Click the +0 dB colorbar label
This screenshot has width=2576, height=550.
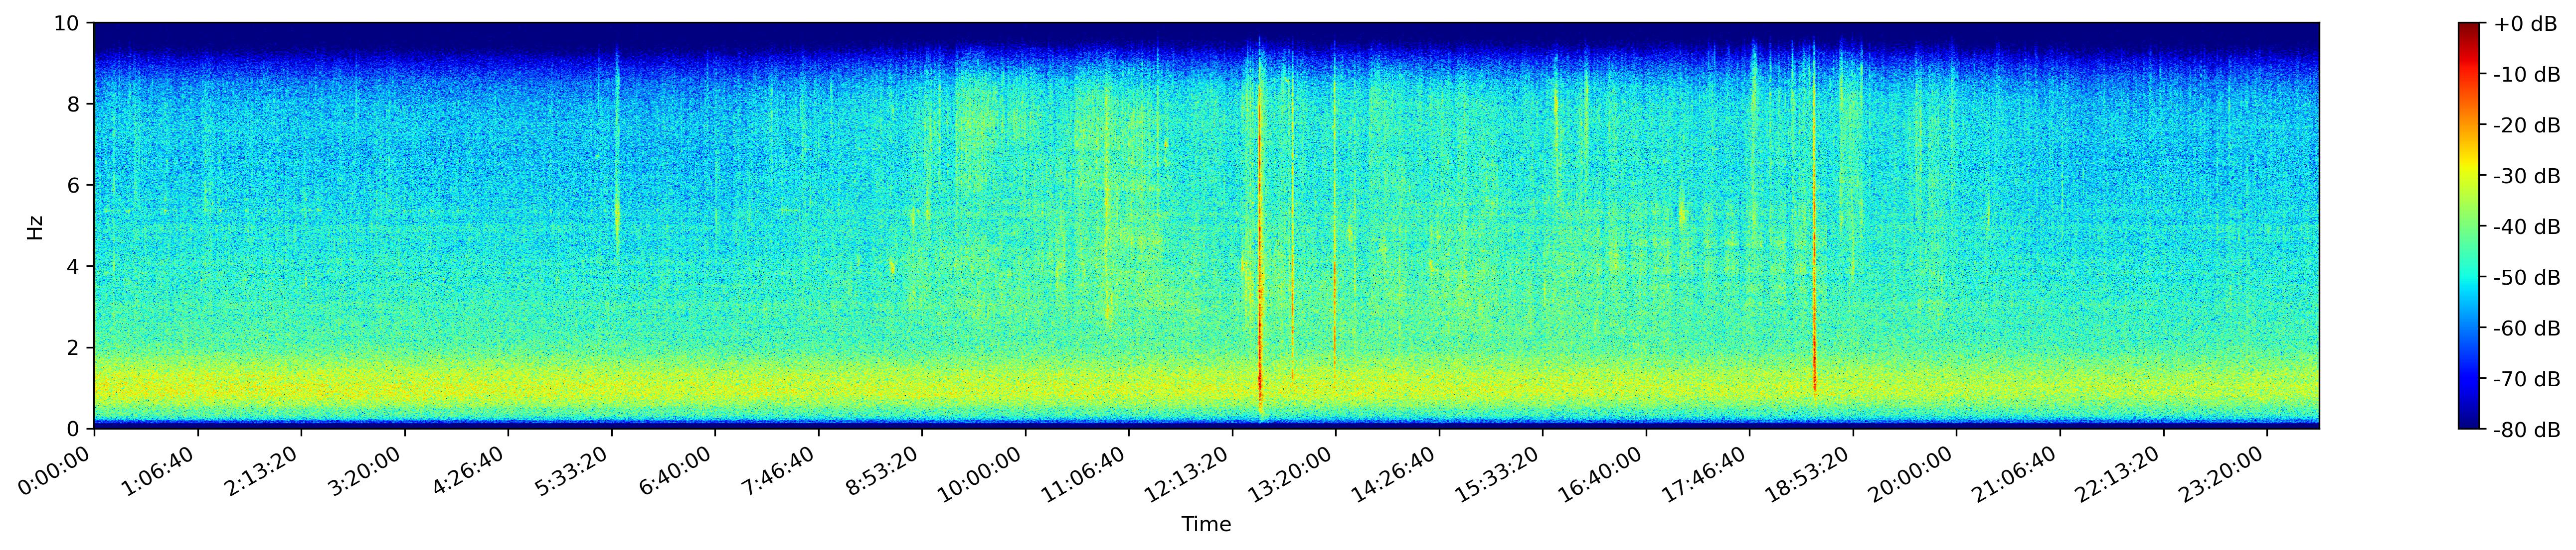click(x=2525, y=24)
